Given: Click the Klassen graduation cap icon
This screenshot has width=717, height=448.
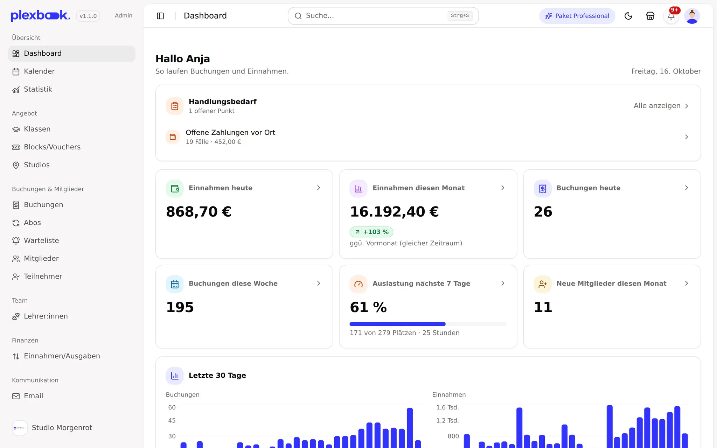Looking at the screenshot, I should pos(16,129).
